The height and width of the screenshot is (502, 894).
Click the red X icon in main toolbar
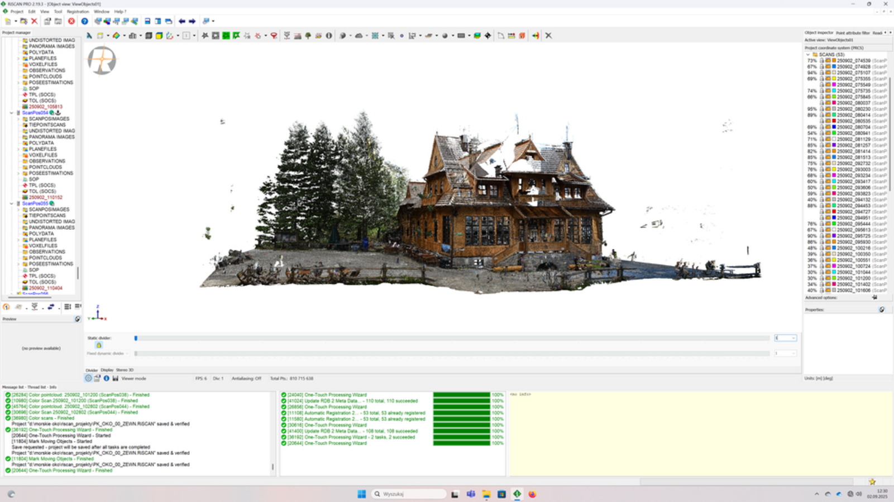[34, 21]
